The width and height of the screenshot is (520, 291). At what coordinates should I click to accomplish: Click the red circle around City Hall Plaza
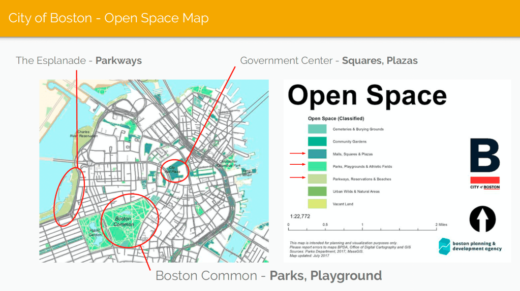point(174,170)
